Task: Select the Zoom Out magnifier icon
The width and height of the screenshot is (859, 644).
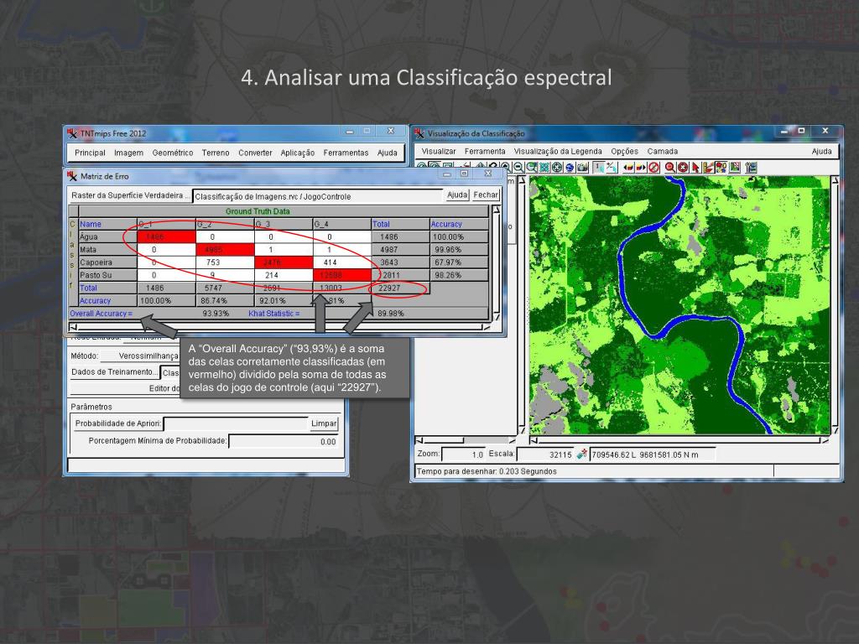Action: [x=518, y=167]
